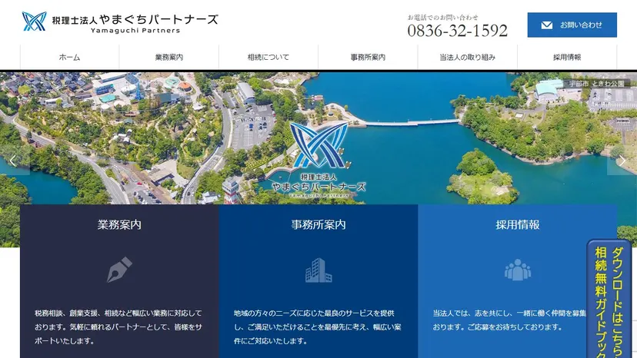Open the 事務所案内 navigation menu

pos(368,57)
